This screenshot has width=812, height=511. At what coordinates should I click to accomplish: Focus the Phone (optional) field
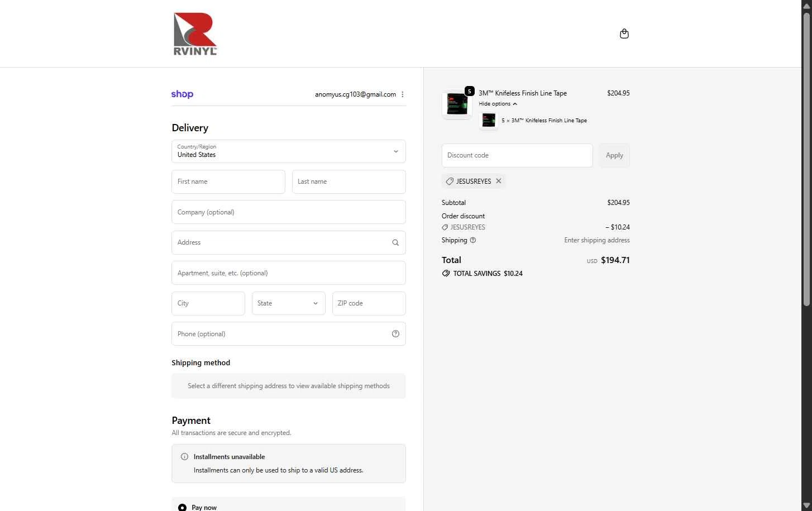(289, 334)
